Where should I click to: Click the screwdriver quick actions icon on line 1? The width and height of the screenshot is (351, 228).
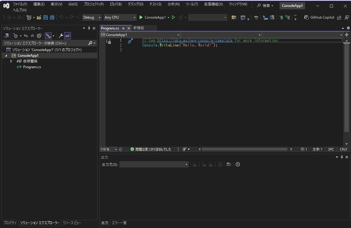pos(130,41)
